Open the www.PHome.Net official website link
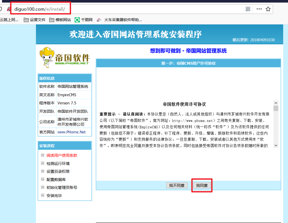The width and height of the screenshot is (288, 223). (72, 132)
